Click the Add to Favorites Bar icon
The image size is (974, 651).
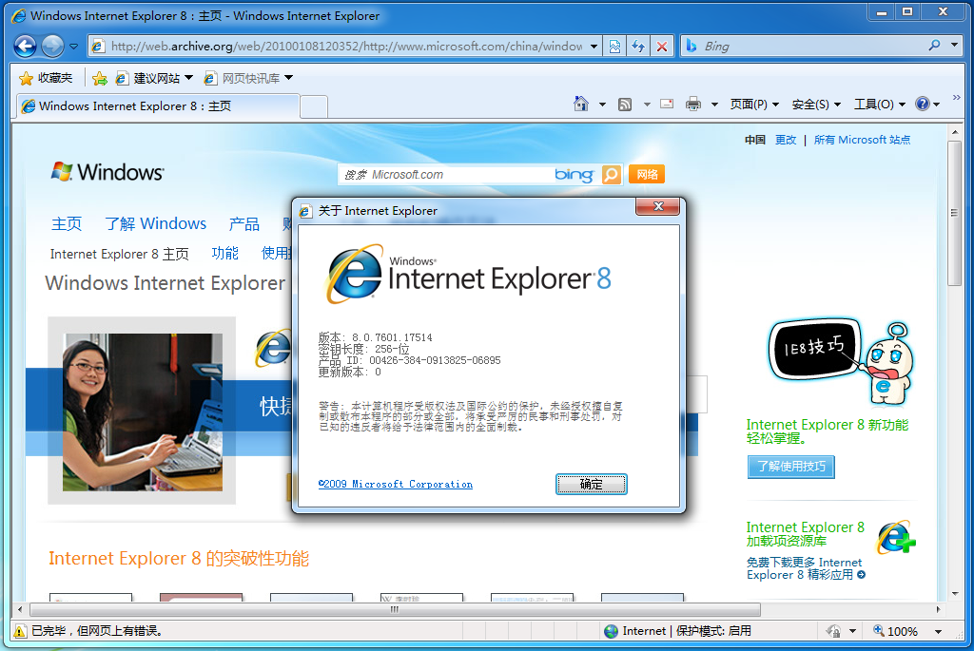(99, 78)
